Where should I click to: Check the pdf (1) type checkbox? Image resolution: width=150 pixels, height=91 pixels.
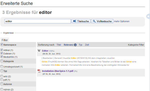[2, 80]
